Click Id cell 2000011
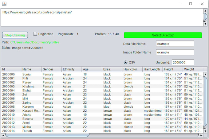The image size is (209, 139). point(11,119)
